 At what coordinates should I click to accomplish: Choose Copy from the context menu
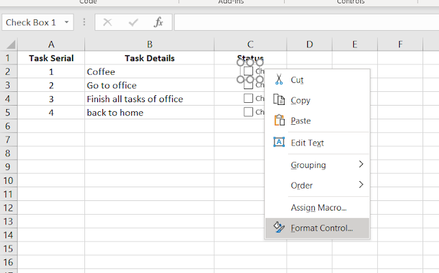[x=317, y=100]
